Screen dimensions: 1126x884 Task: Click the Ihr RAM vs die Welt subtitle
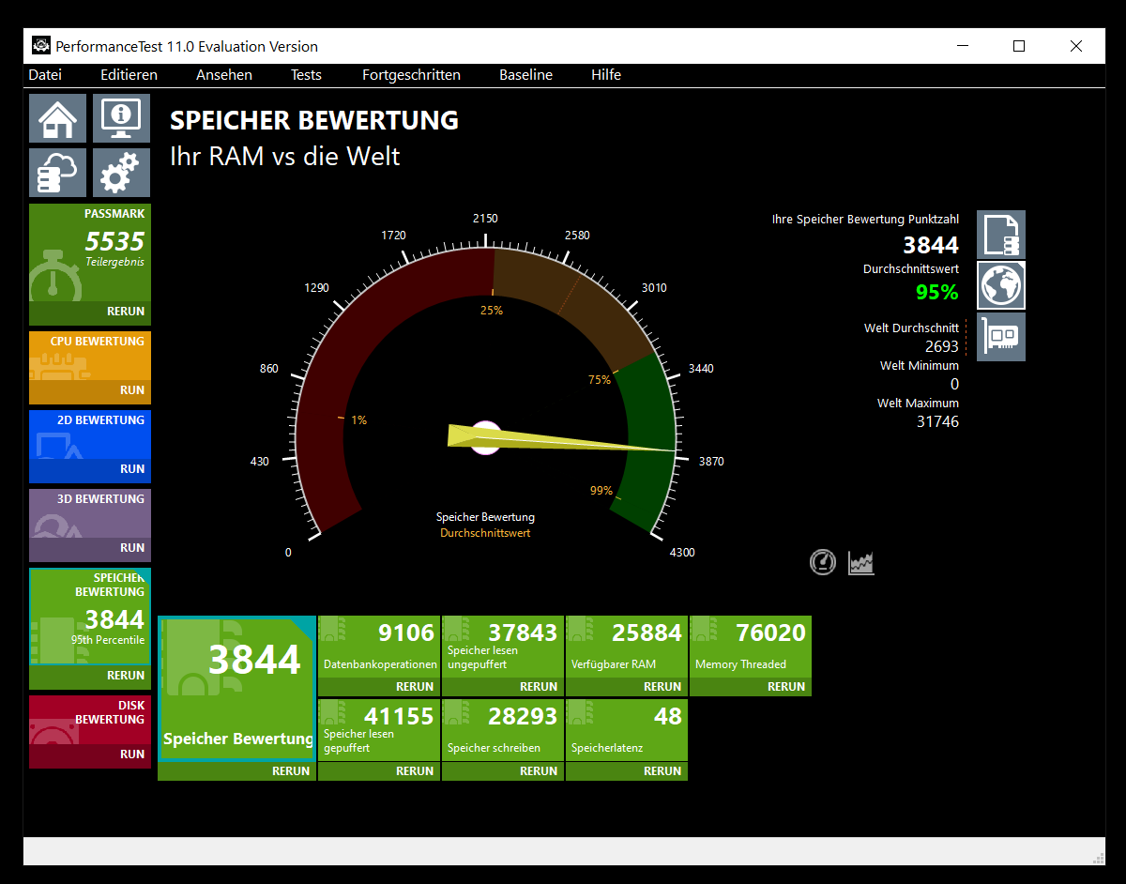point(284,156)
